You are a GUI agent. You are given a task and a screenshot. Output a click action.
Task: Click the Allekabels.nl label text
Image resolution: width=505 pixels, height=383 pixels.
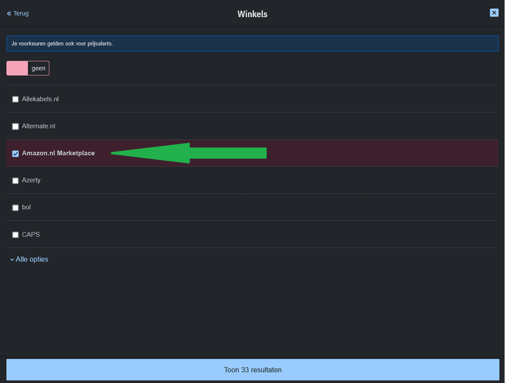[40, 99]
